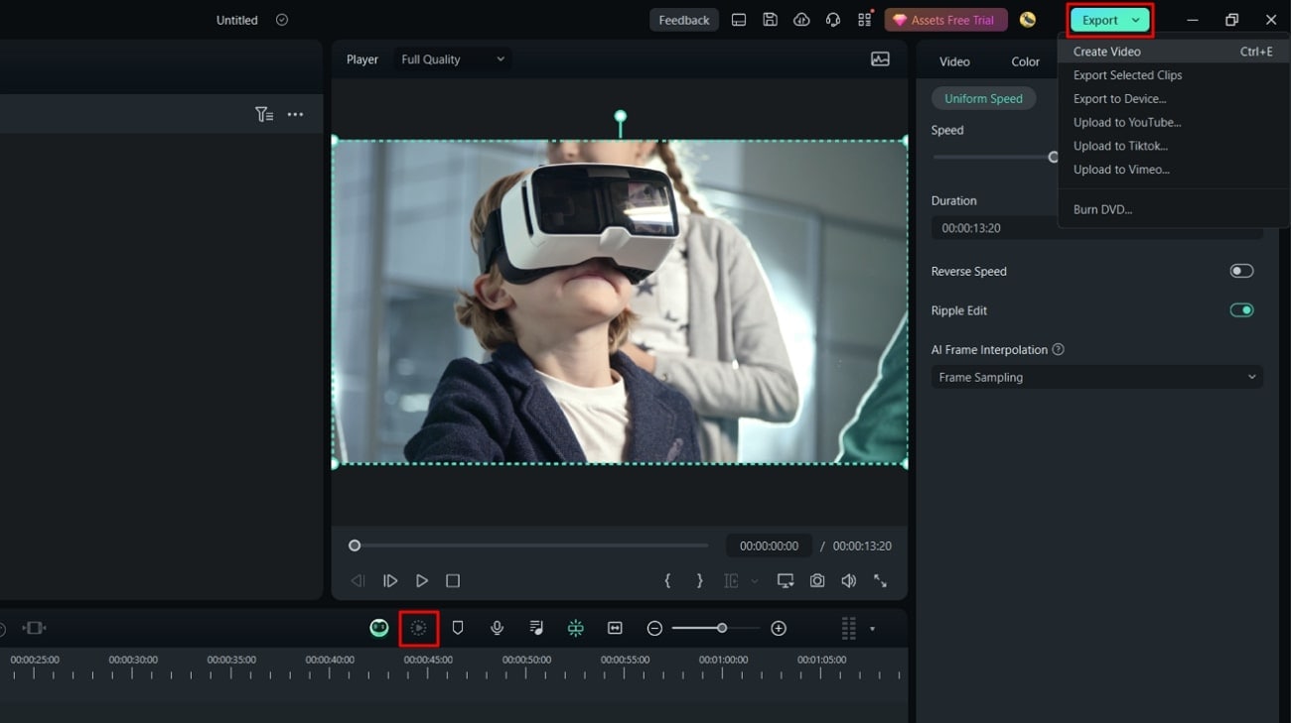The image size is (1291, 723).
Task: Select Upload to Tiktok
Action: pyautogui.click(x=1120, y=146)
